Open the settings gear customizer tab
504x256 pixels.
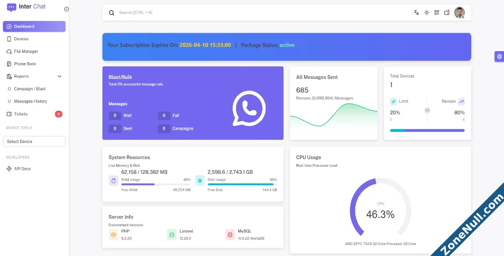coord(499,57)
